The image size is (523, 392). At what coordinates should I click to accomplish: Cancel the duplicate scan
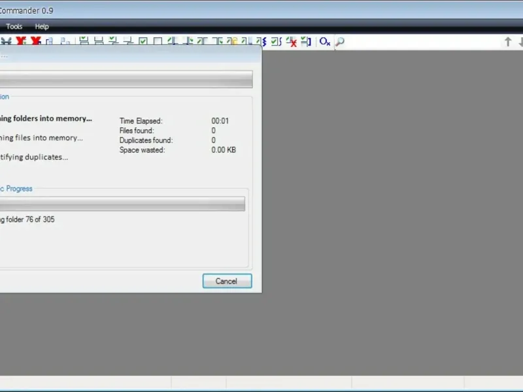227,281
